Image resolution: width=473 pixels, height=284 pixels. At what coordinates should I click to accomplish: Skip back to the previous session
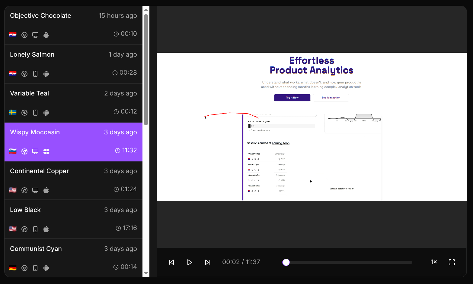pyautogui.click(x=171, y=262)
